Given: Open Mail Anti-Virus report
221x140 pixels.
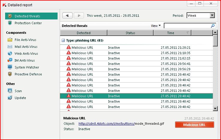Looking at the screenshot, I should coord(26,47).
